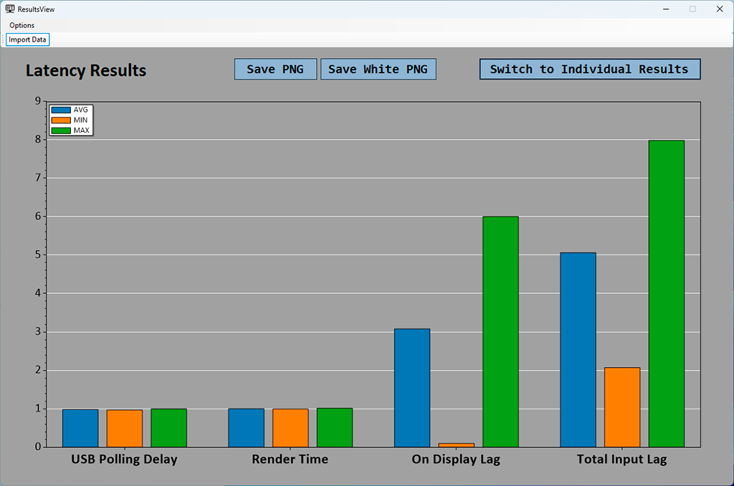
Task: Select the orange MIN bar for Total Input Lag
Action: pyautogui.click(x=622, y=407)
